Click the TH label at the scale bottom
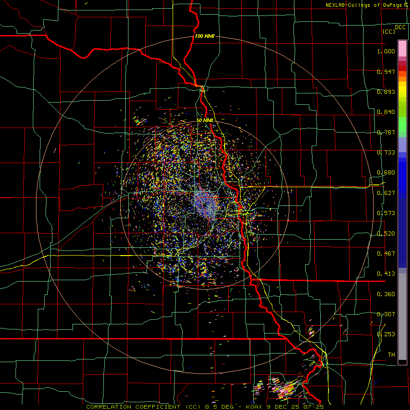The image size is (410, 410). coord(391,355)
